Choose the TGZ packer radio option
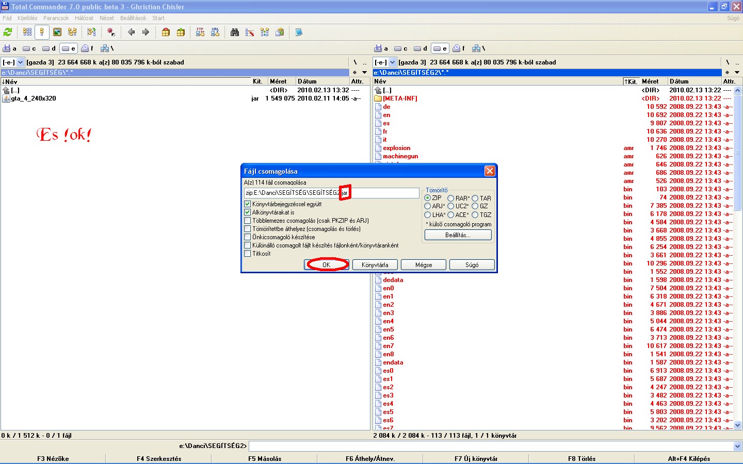Screen dimensions: 743x464 475,214
